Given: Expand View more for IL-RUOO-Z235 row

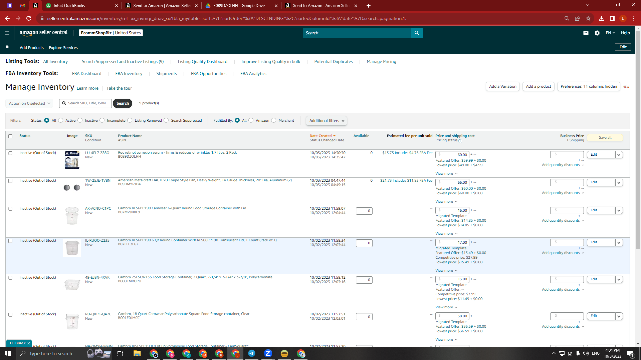Looking at the screenshot, I should (446, 271).
